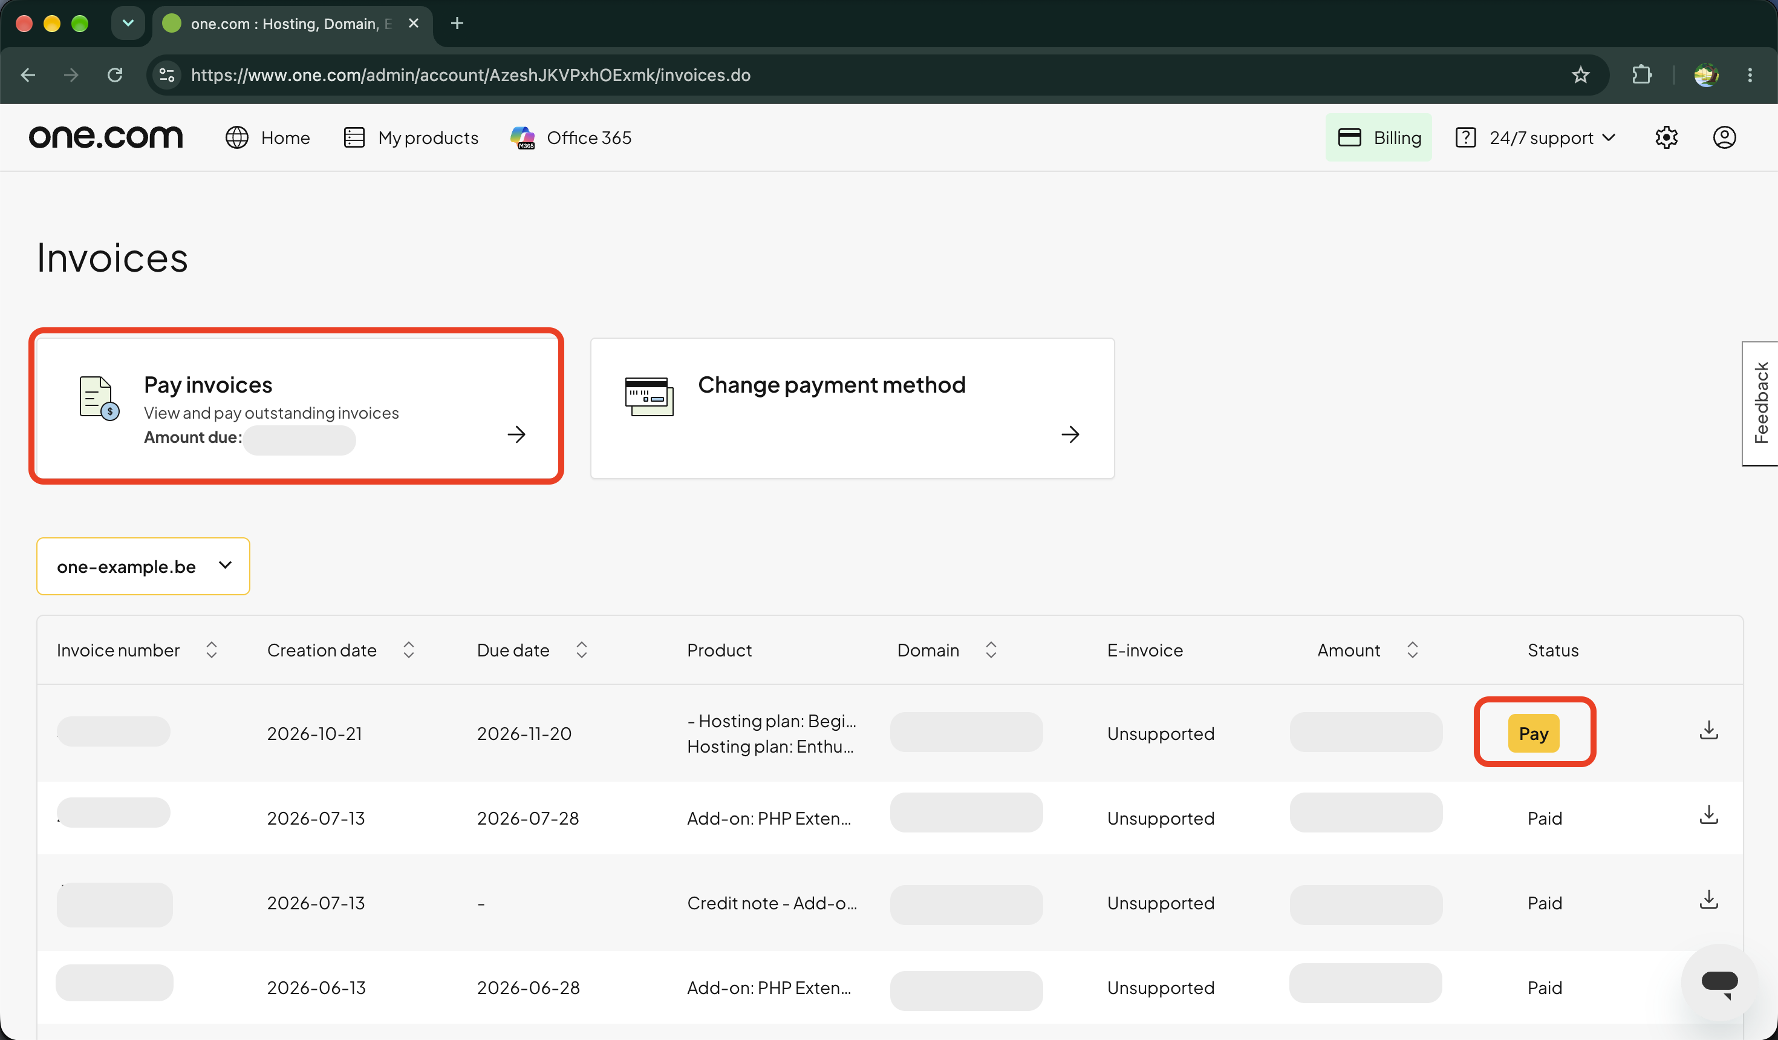Sort invoices by Creation date
The width and height of the screenshot is (1778, 1040).
pos(409,650)
